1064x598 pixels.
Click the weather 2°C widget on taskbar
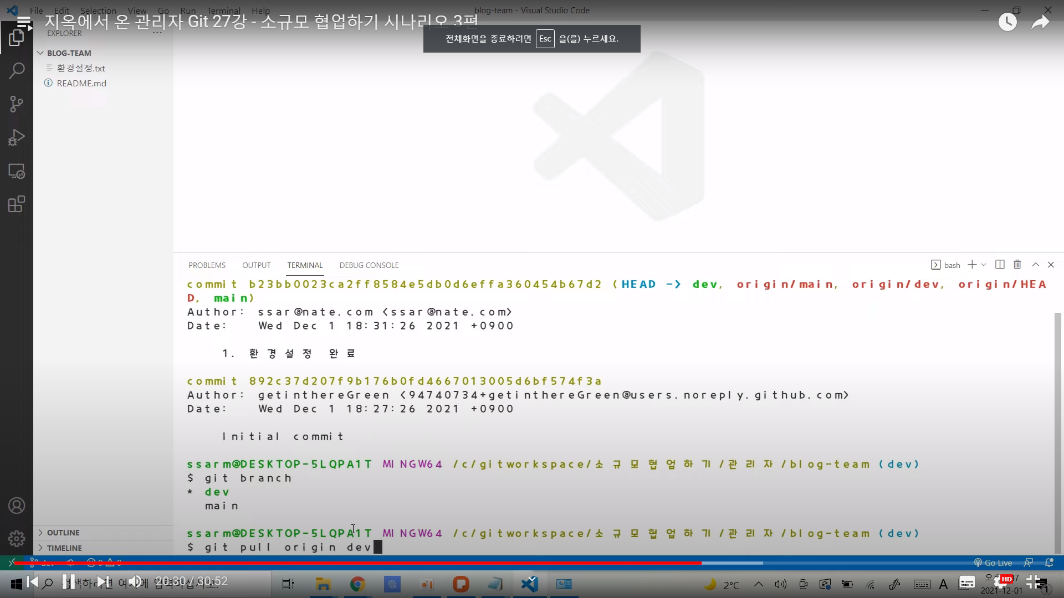click(721, 585)
